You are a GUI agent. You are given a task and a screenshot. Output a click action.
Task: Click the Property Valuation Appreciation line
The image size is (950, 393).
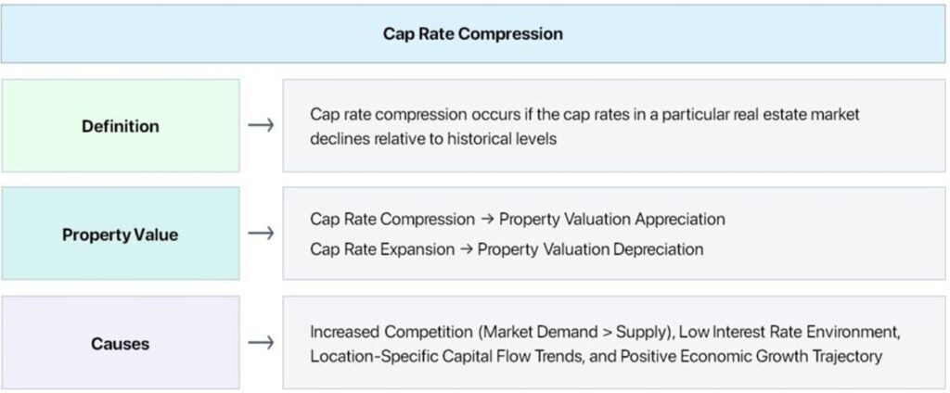(518, 219)
